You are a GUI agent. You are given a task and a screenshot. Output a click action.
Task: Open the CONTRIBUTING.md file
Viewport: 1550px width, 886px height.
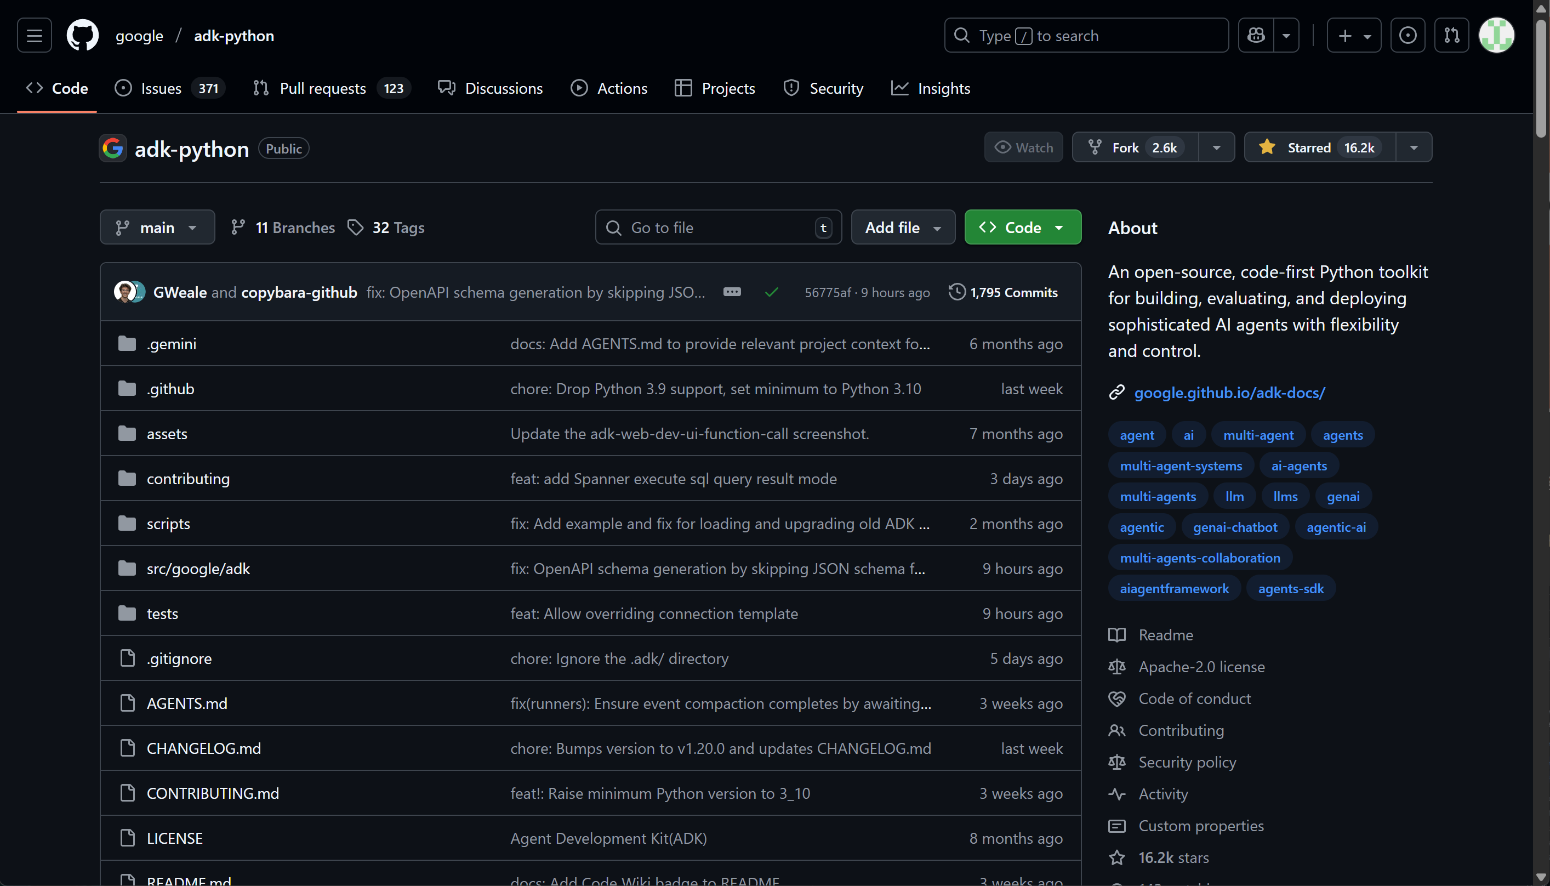pos(213,793)
